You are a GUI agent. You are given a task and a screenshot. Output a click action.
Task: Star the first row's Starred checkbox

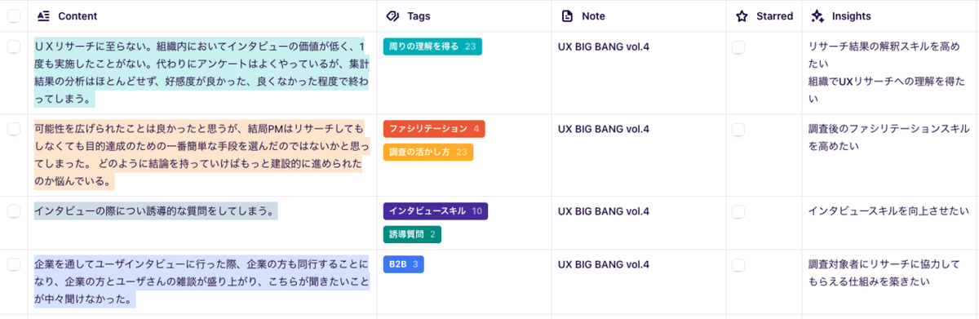pyautogui.click(x=738, y=47)
